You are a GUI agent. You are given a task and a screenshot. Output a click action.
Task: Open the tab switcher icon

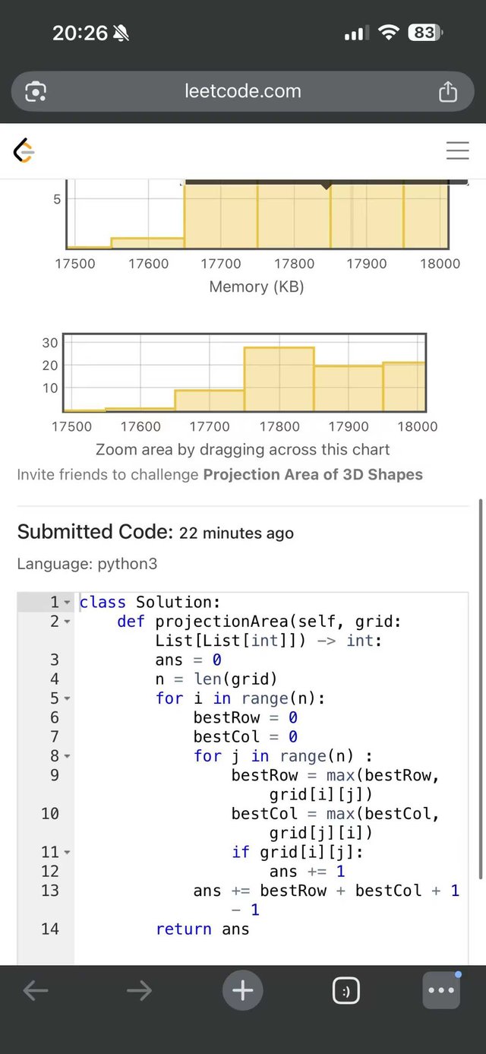(346, 991)
